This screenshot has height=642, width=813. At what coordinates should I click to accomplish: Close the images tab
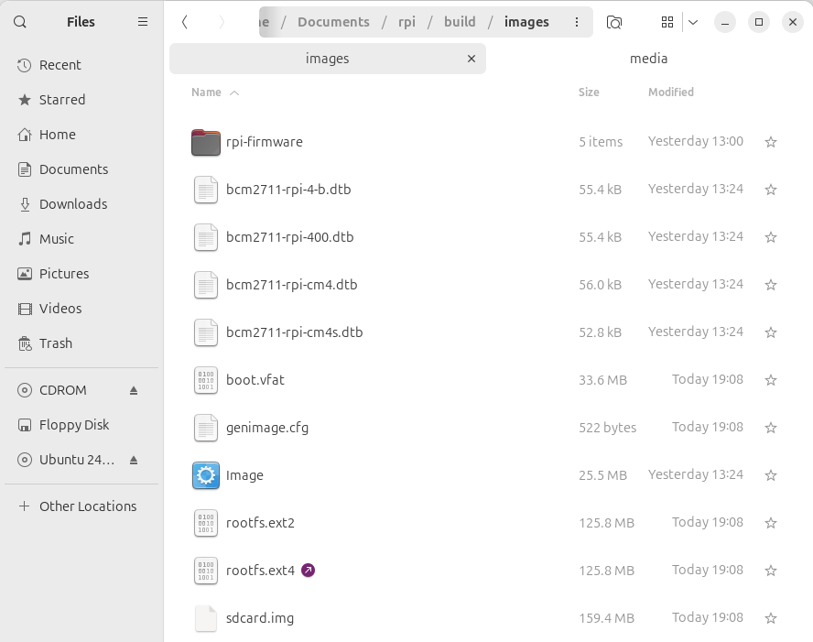coord(472,59)
